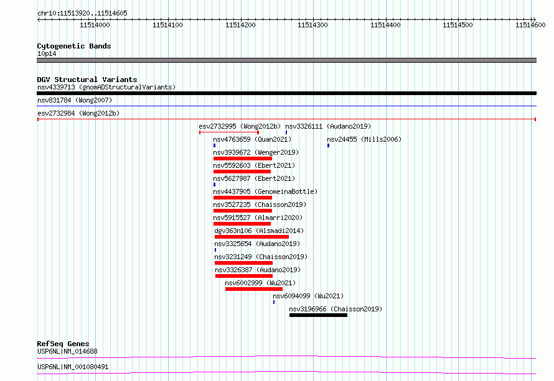554x381 pixels.
Task: Open the nsv831784 (Wong2007) variant label
Action: pyautogui.click(x=75, y=100)
